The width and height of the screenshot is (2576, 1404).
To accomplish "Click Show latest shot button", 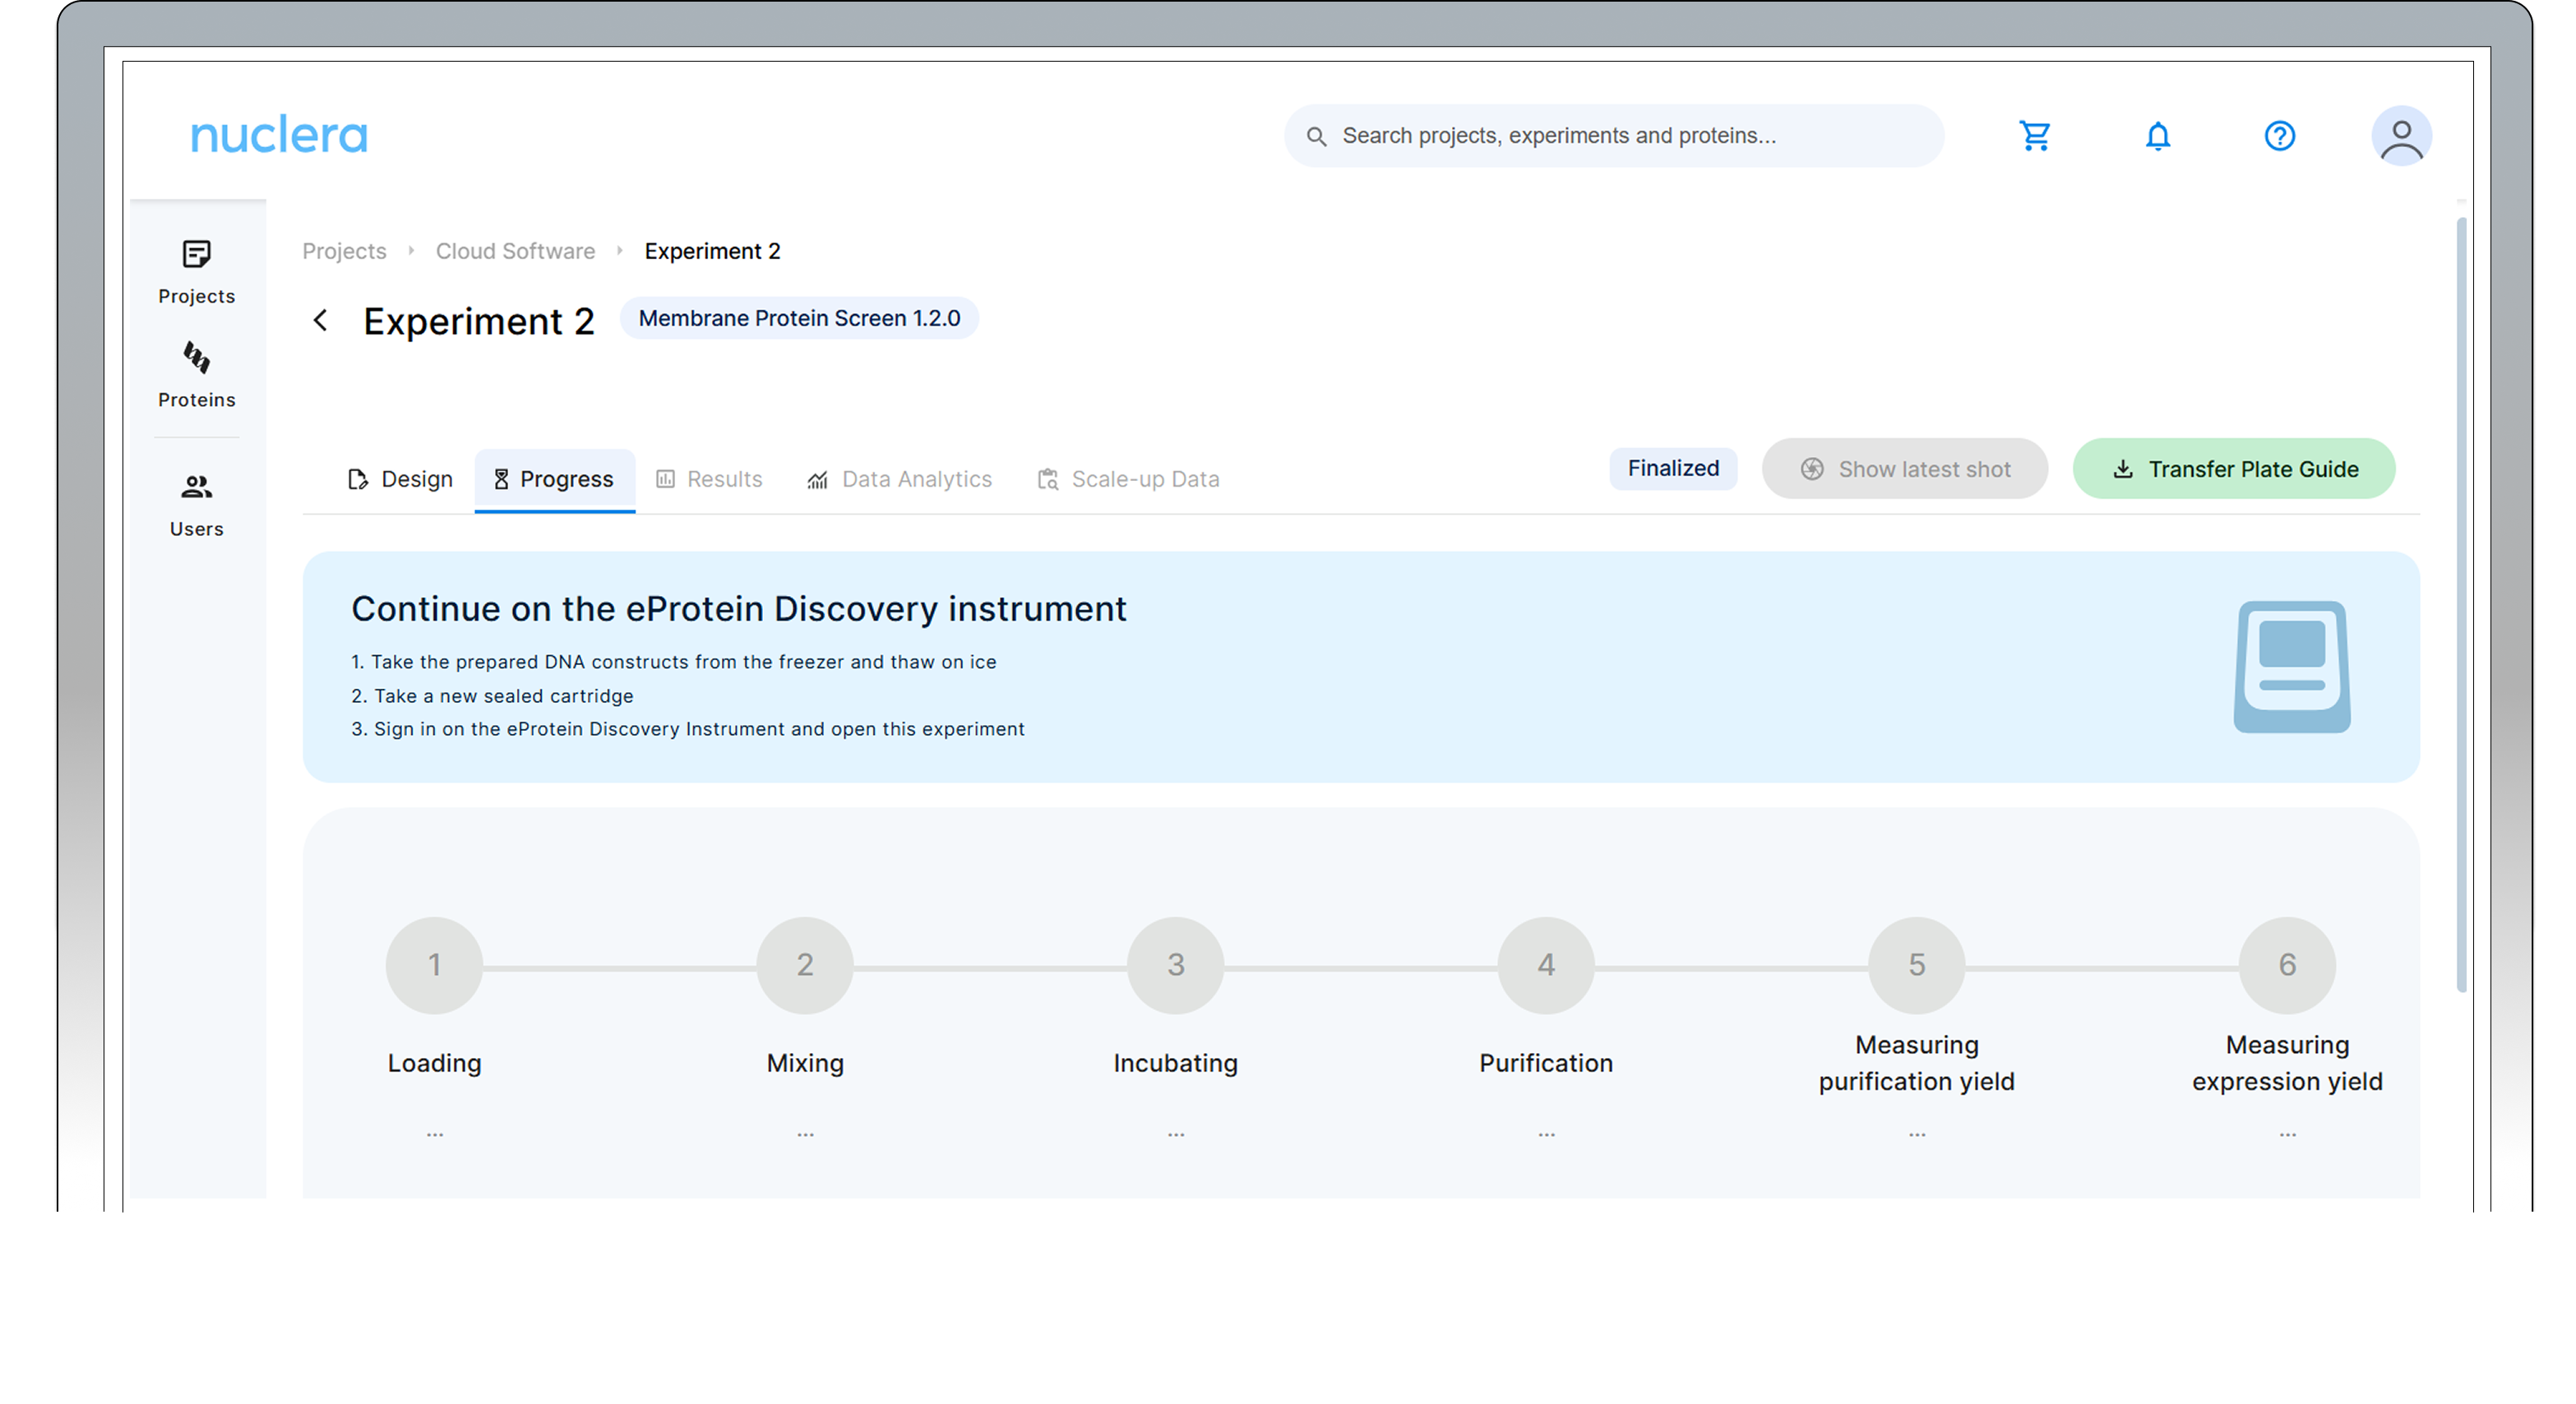I will 1904,469.
